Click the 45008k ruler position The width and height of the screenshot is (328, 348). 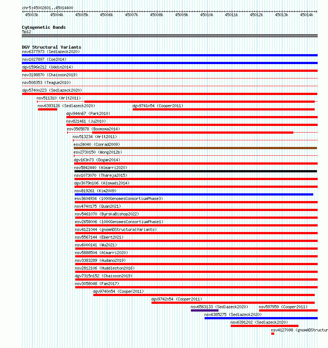coord(157,15)
